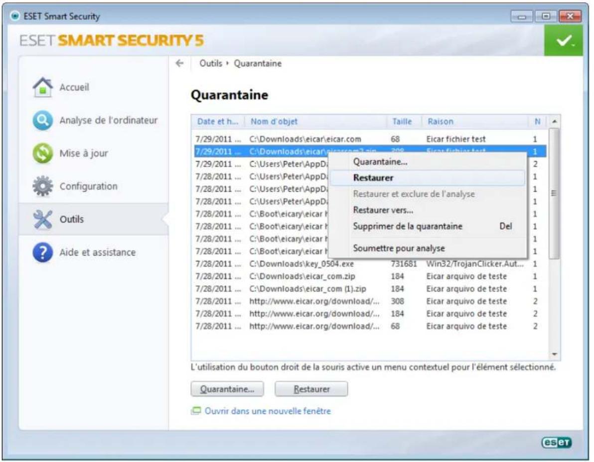Select http://www.eicar.org row with size 308
Screen dimensions: 594x462
(x=370, y=301)
